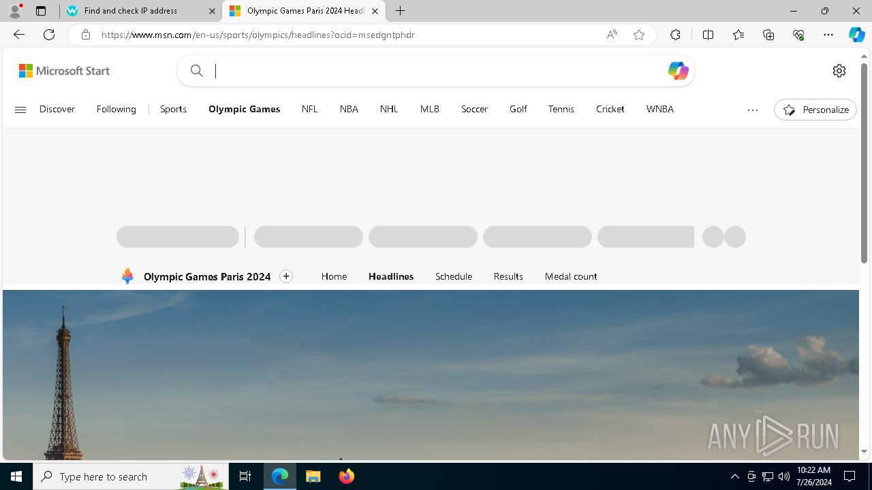The image size is (872, 490).
Task: Switch to the Results tab
Action: point(508,276)
